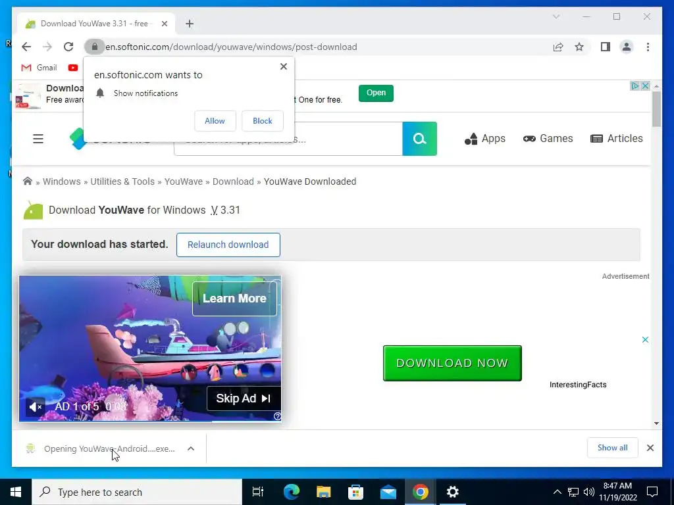Click the taskbar search box
The width and height of the screenshot is (674, 505).
click(137, 492)
